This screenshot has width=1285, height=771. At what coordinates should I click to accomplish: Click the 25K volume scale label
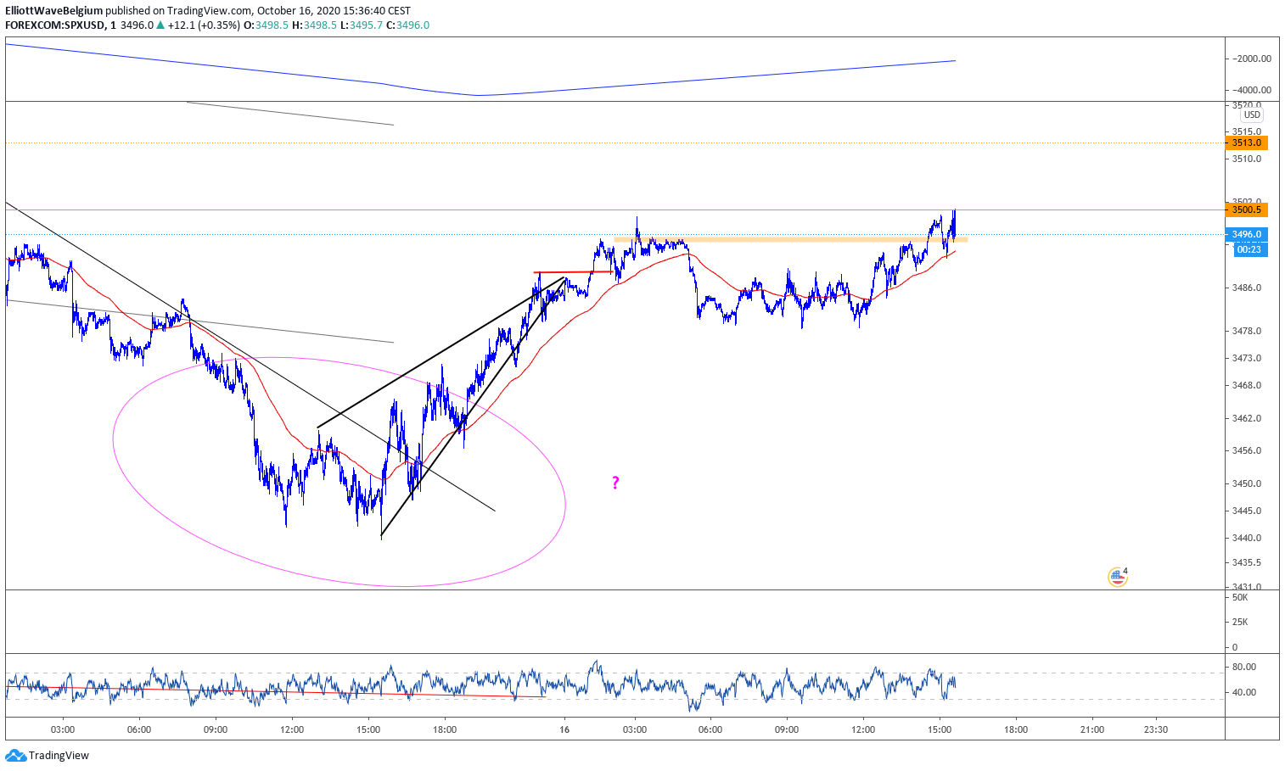[x=1240, y=622]
